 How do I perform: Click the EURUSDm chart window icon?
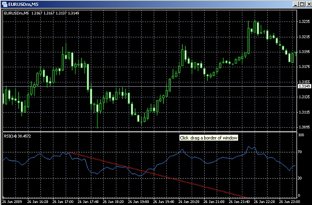(x=4, y=4)
